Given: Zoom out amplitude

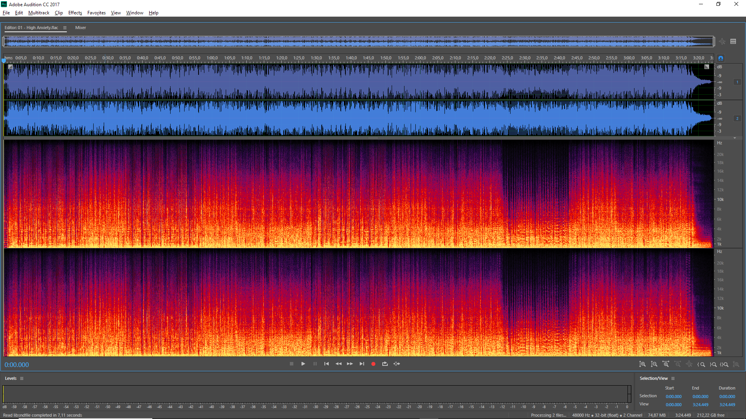Looking at the screenshot, I should click(x=654, y=364).
